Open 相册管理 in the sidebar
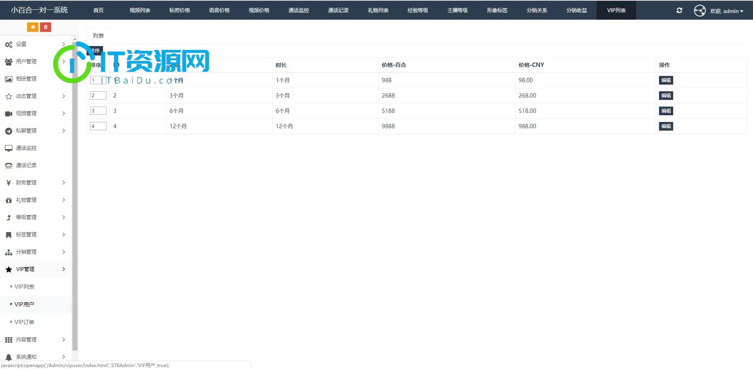This screenshot has height=369, width=753. point(36,79)
